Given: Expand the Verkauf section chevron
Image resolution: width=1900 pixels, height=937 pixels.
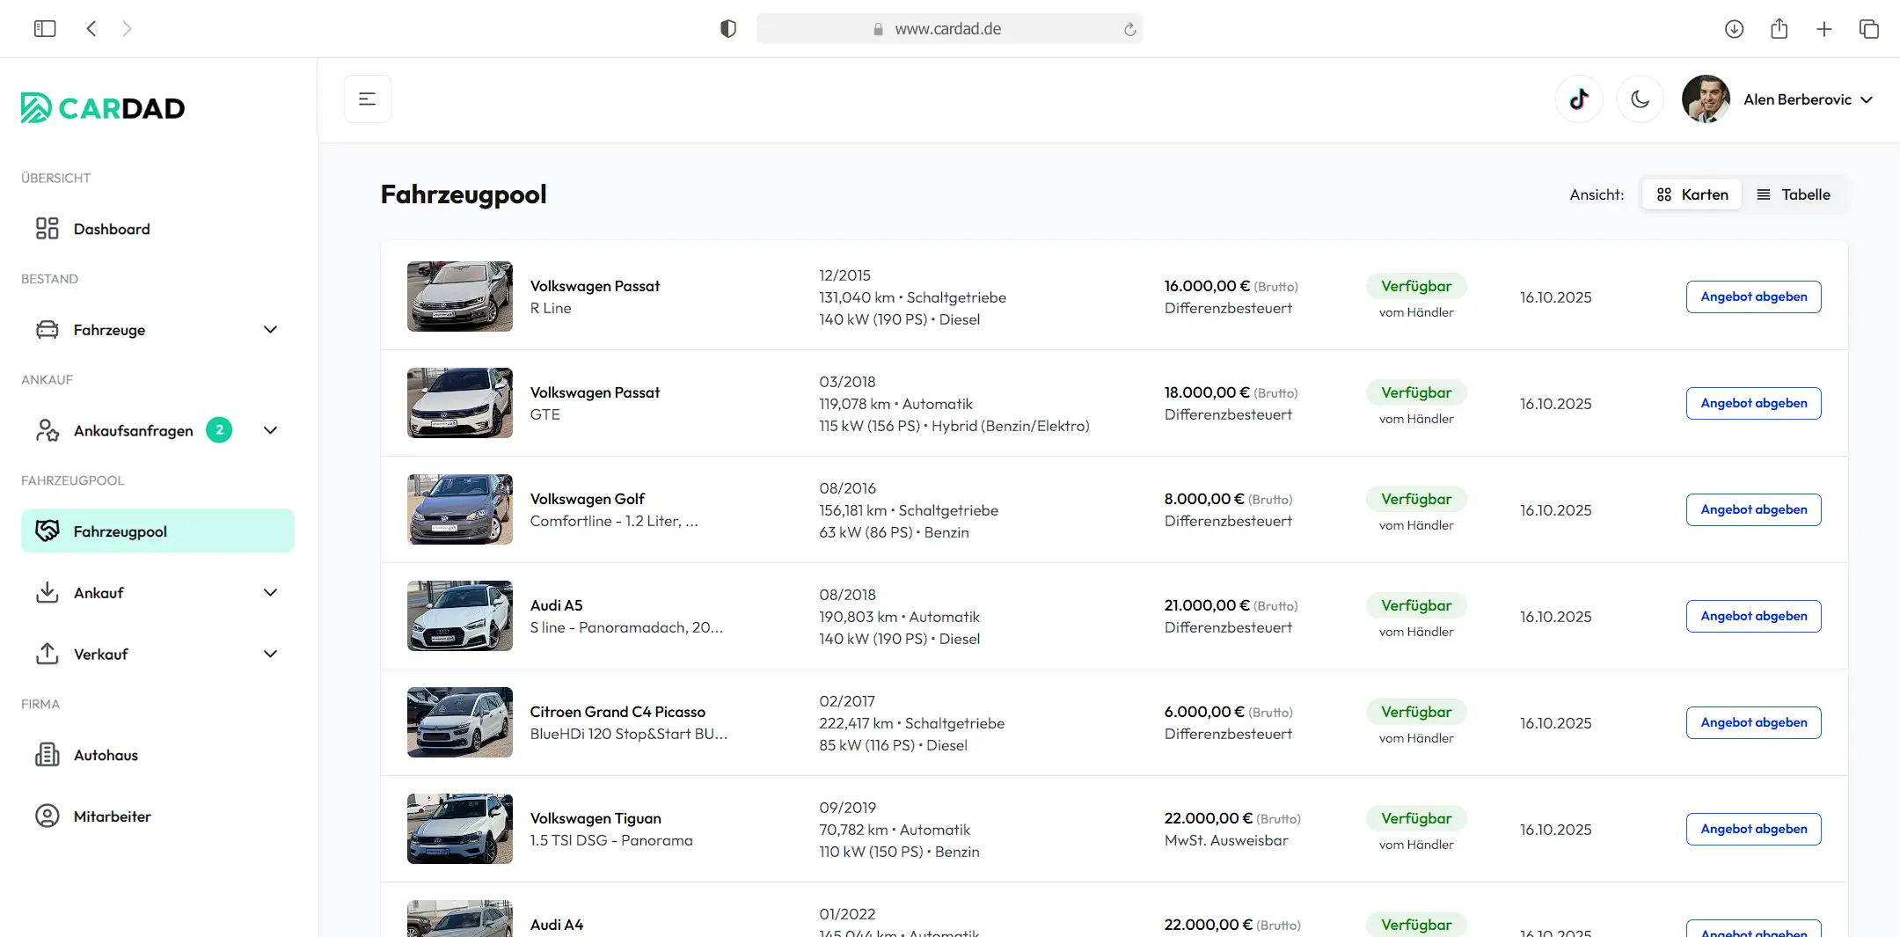Looking at the screenshot, I should [x=271, y=654].
